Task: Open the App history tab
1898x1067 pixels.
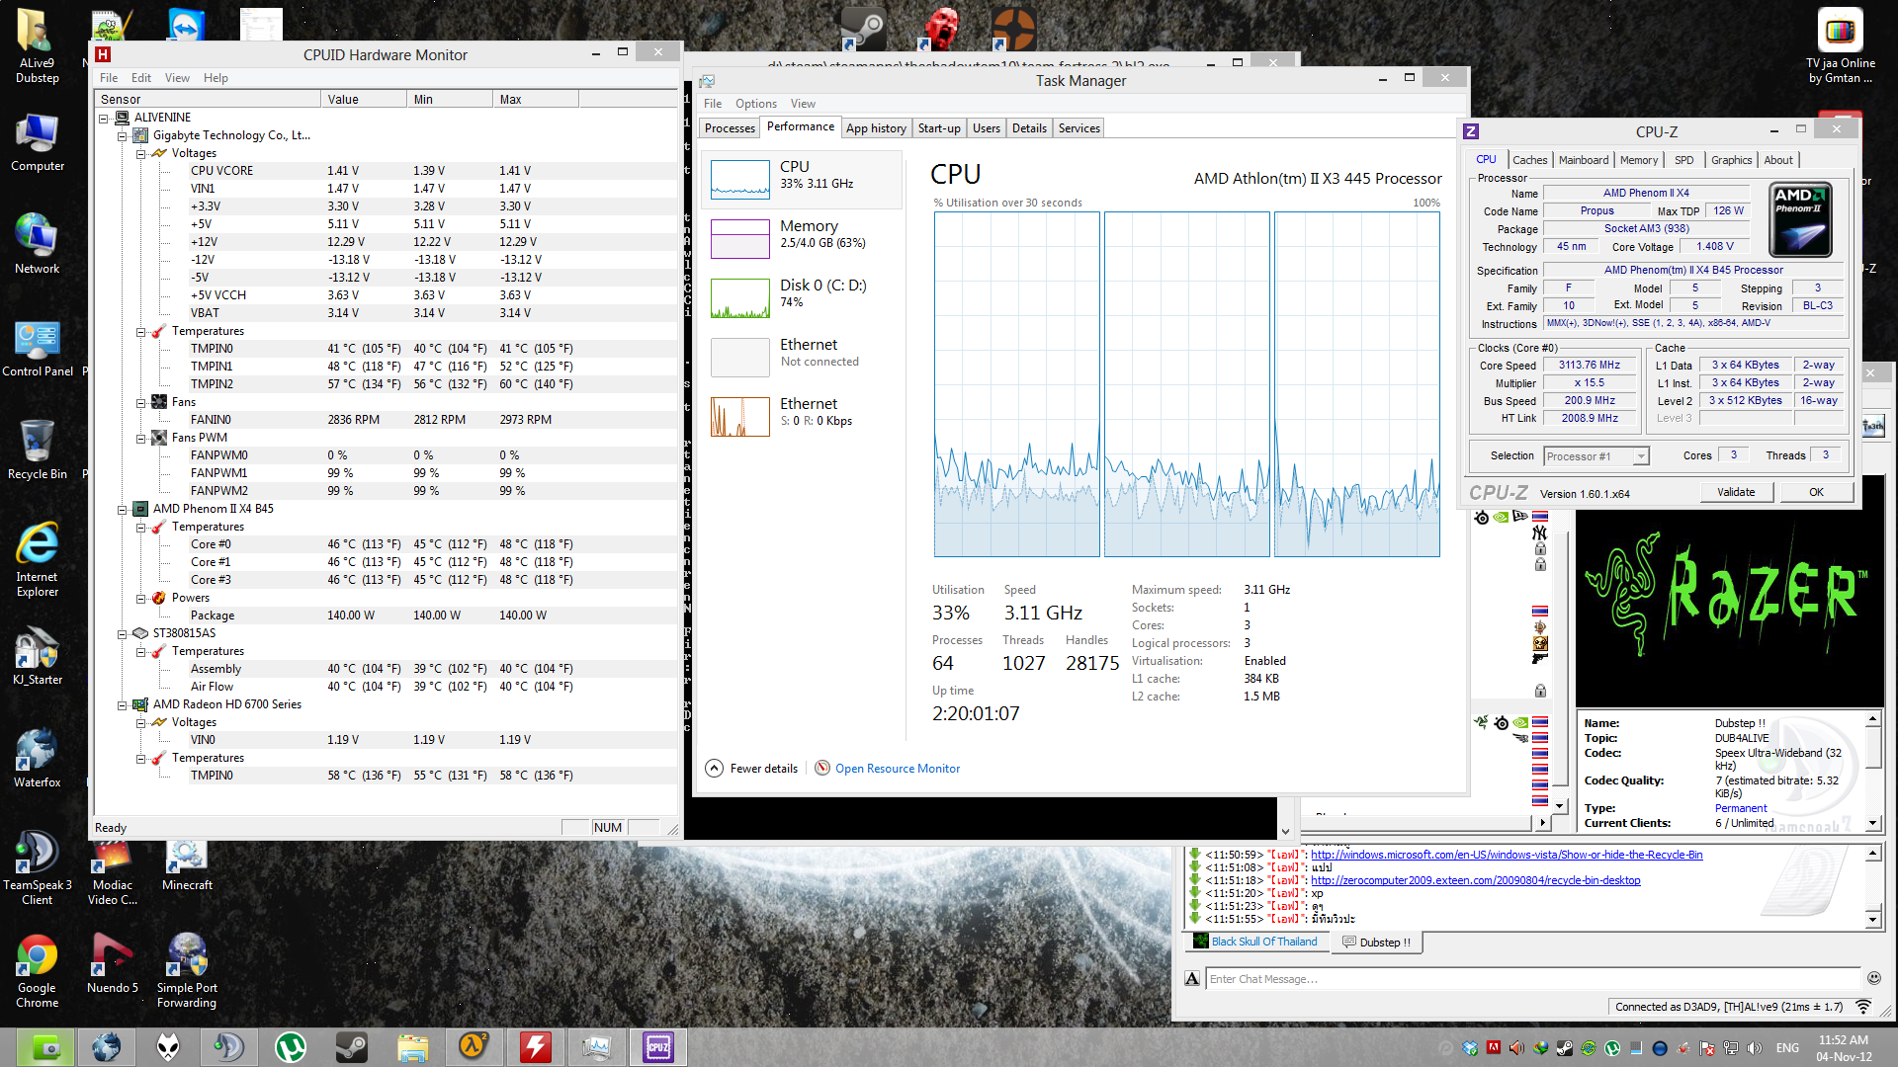Action: [875, 128]
